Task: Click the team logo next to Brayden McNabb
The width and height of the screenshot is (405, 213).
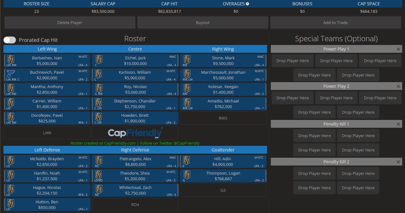Action: coord(11,160)
